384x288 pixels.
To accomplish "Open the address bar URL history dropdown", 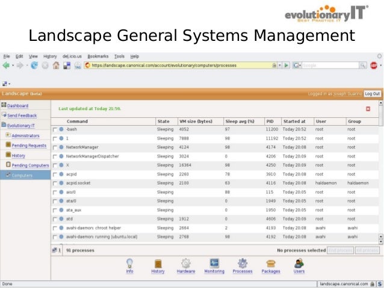I will coord(279,66).
